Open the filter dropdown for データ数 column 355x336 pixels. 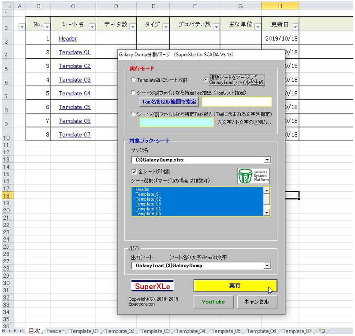(x=133, y=27)
